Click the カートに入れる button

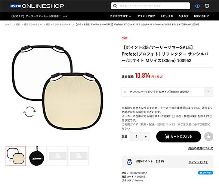coord(179,137)
